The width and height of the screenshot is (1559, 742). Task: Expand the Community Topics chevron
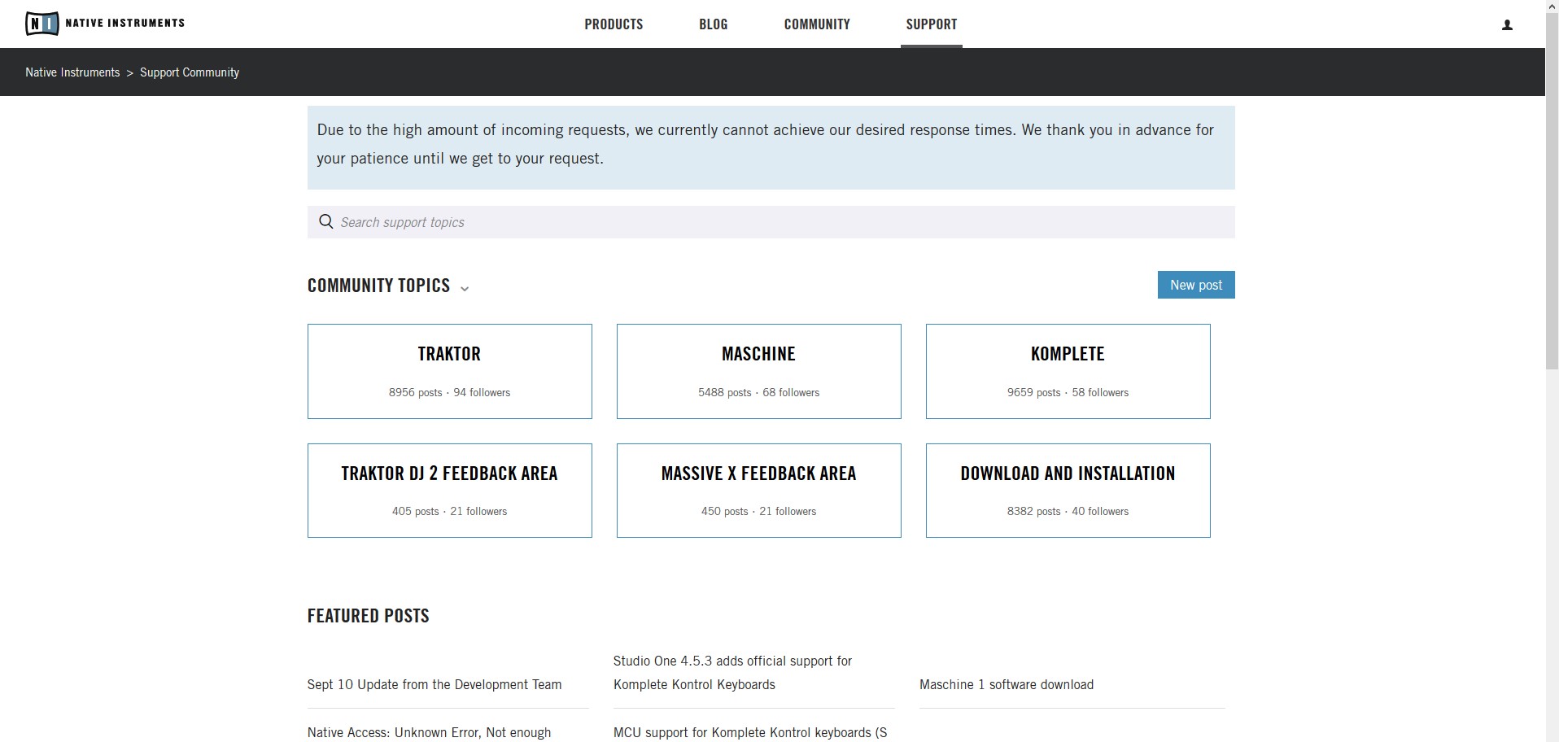click(465, 289)
